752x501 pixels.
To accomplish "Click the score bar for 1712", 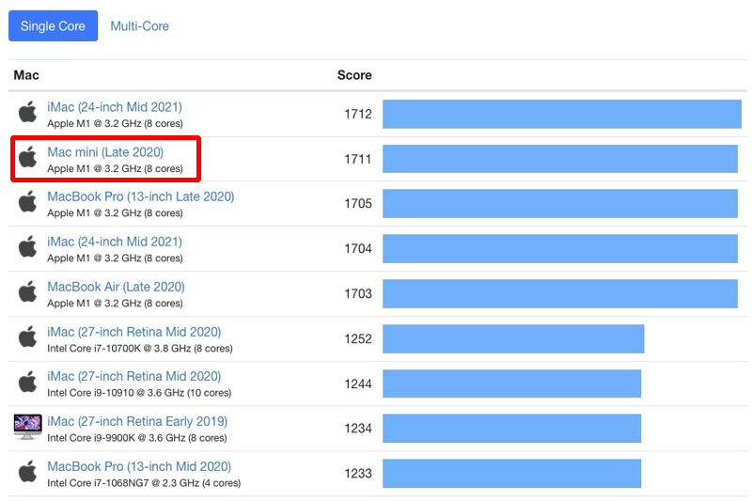I will [561, 114].
